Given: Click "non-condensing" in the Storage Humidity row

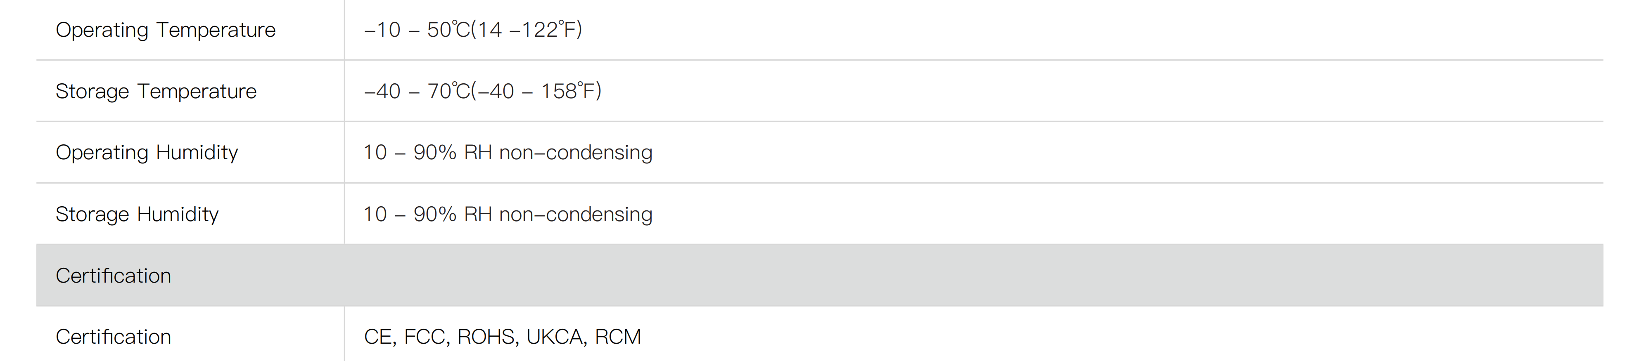Looking at the screenshot, I should (575, 214).
